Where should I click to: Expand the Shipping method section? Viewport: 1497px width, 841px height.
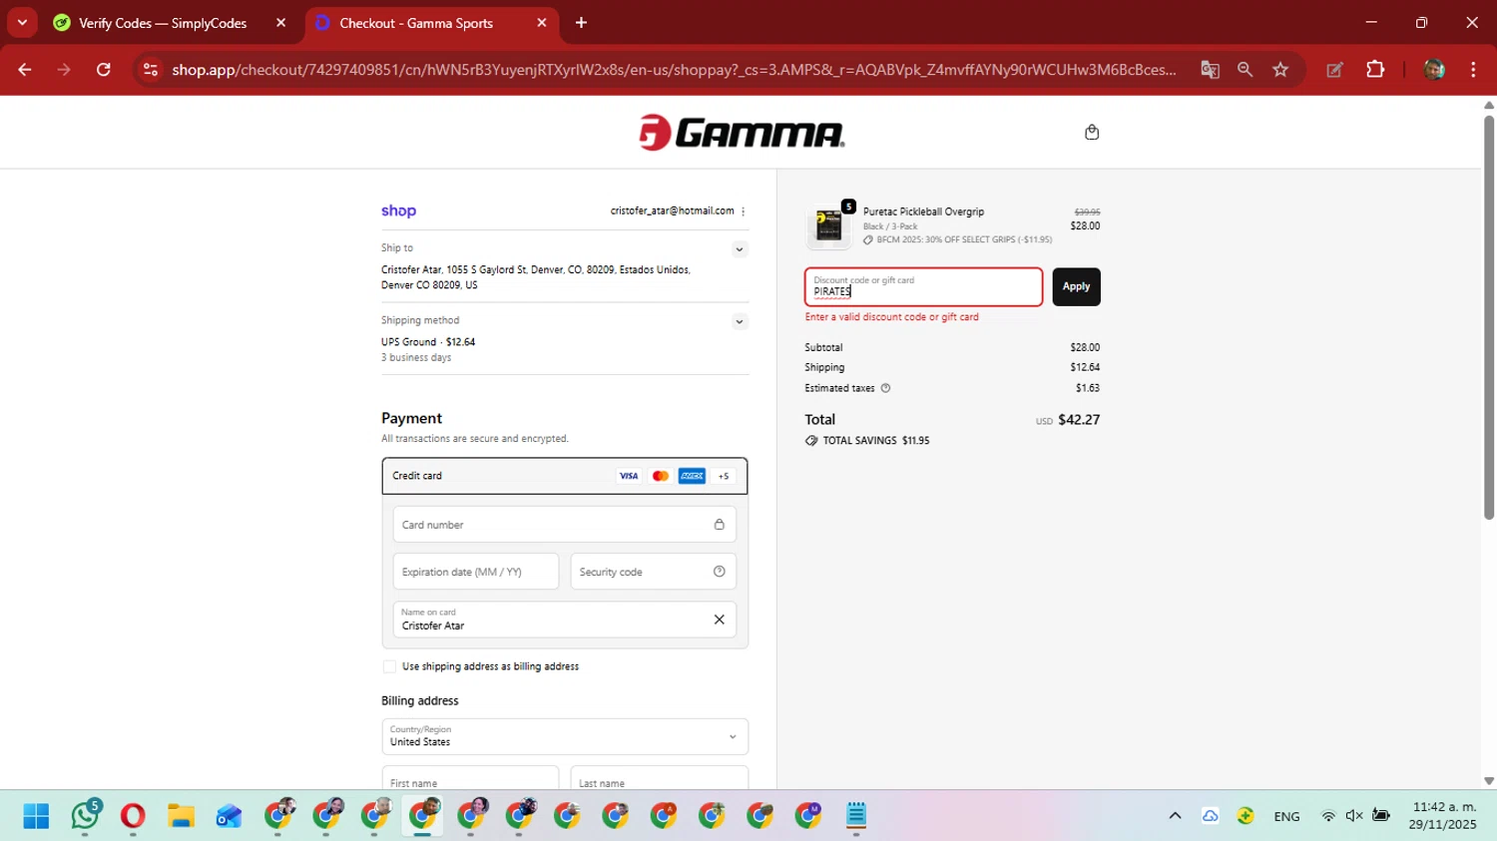pyautogui.click(x=740, y=321)
